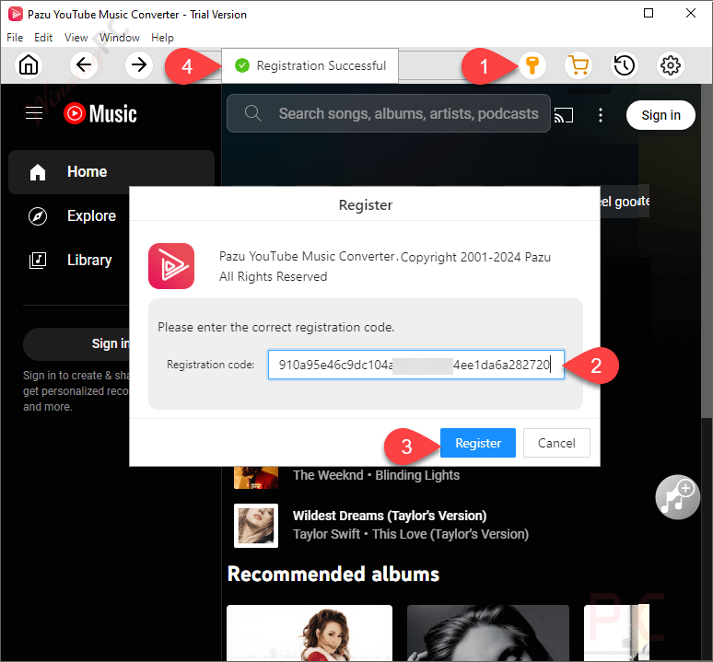Click the search songs, albums, artists field
Viewport: 713px width, 662px height.
(x=389, y=113)
